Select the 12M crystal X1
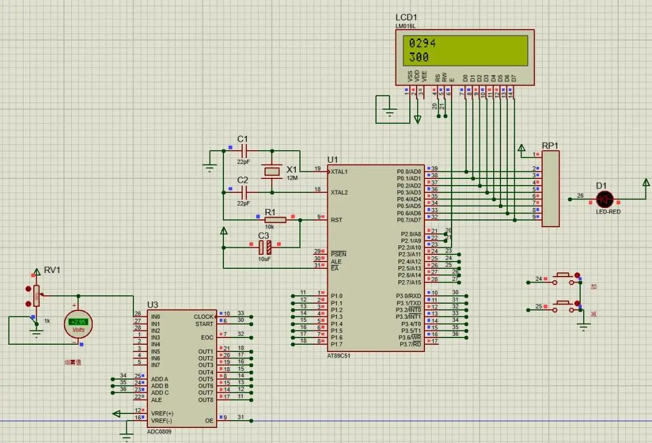Image resolution: width=652 pixels, height=443 pixels. coord(272,171)
